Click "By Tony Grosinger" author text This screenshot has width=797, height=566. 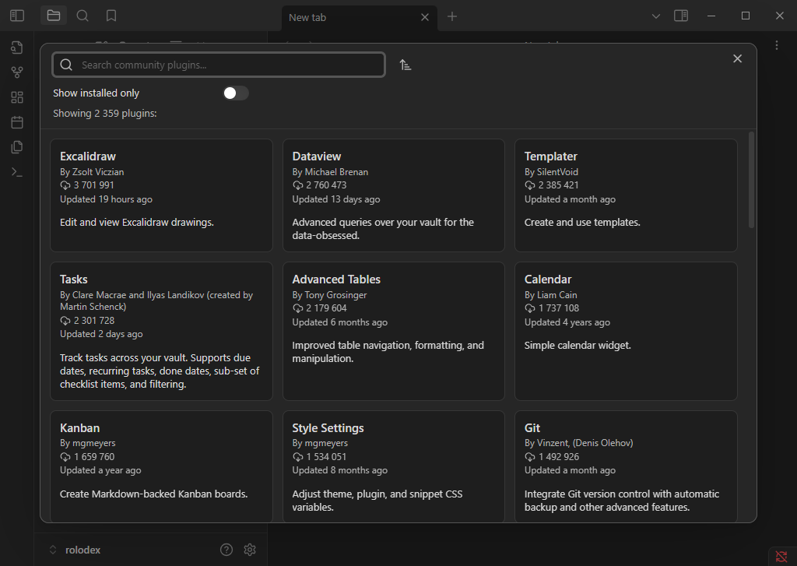pos(329,295)
